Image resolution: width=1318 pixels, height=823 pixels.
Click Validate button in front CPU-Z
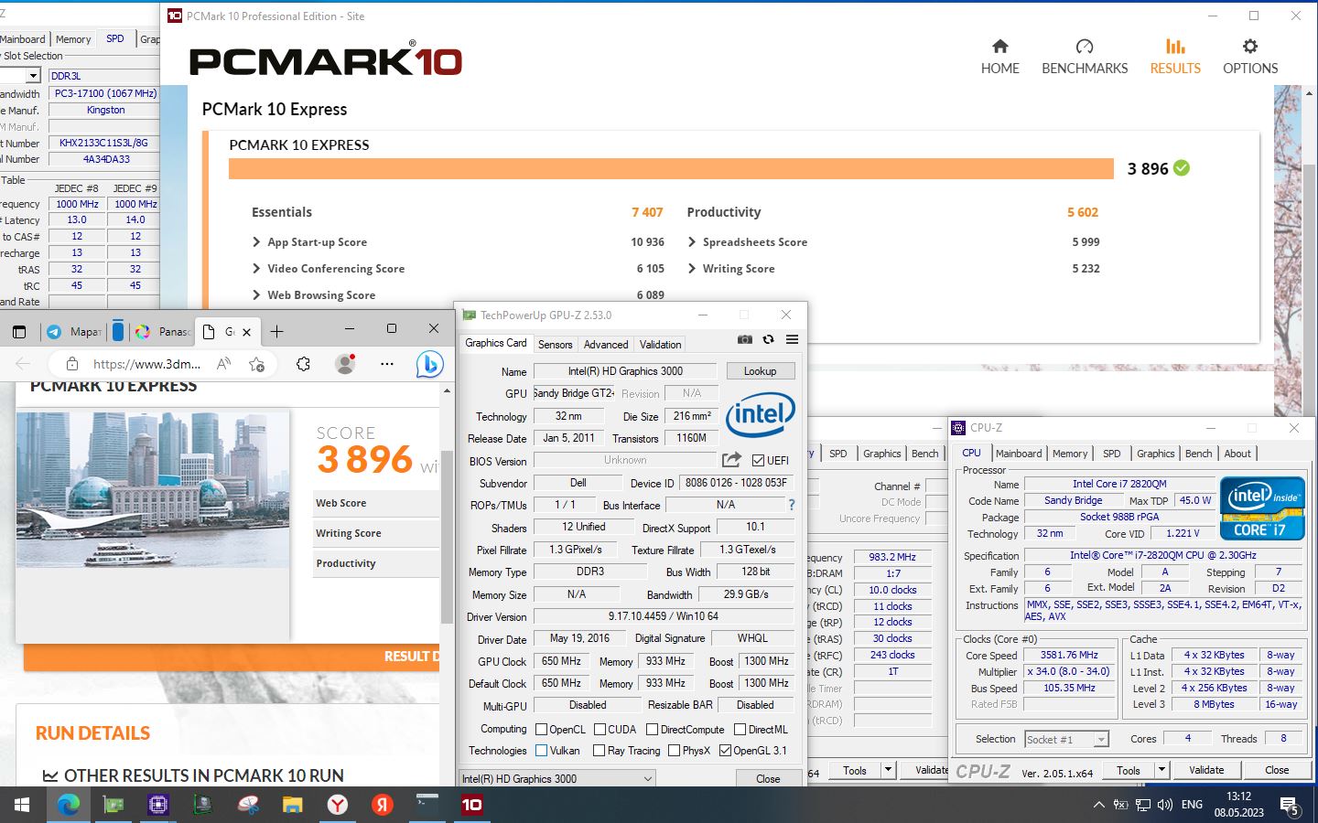(1206, 770)
